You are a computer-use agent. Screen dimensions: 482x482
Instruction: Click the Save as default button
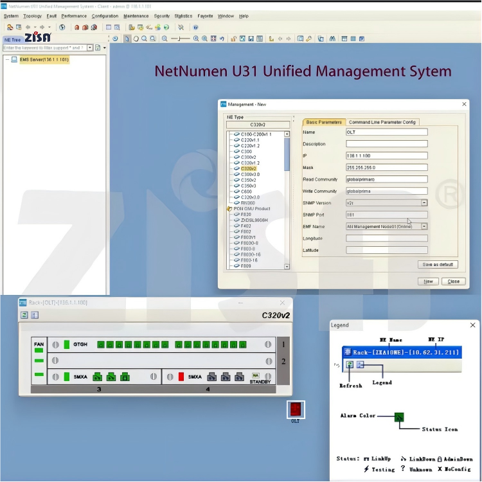pyautogui.click(x=438, y=264)
